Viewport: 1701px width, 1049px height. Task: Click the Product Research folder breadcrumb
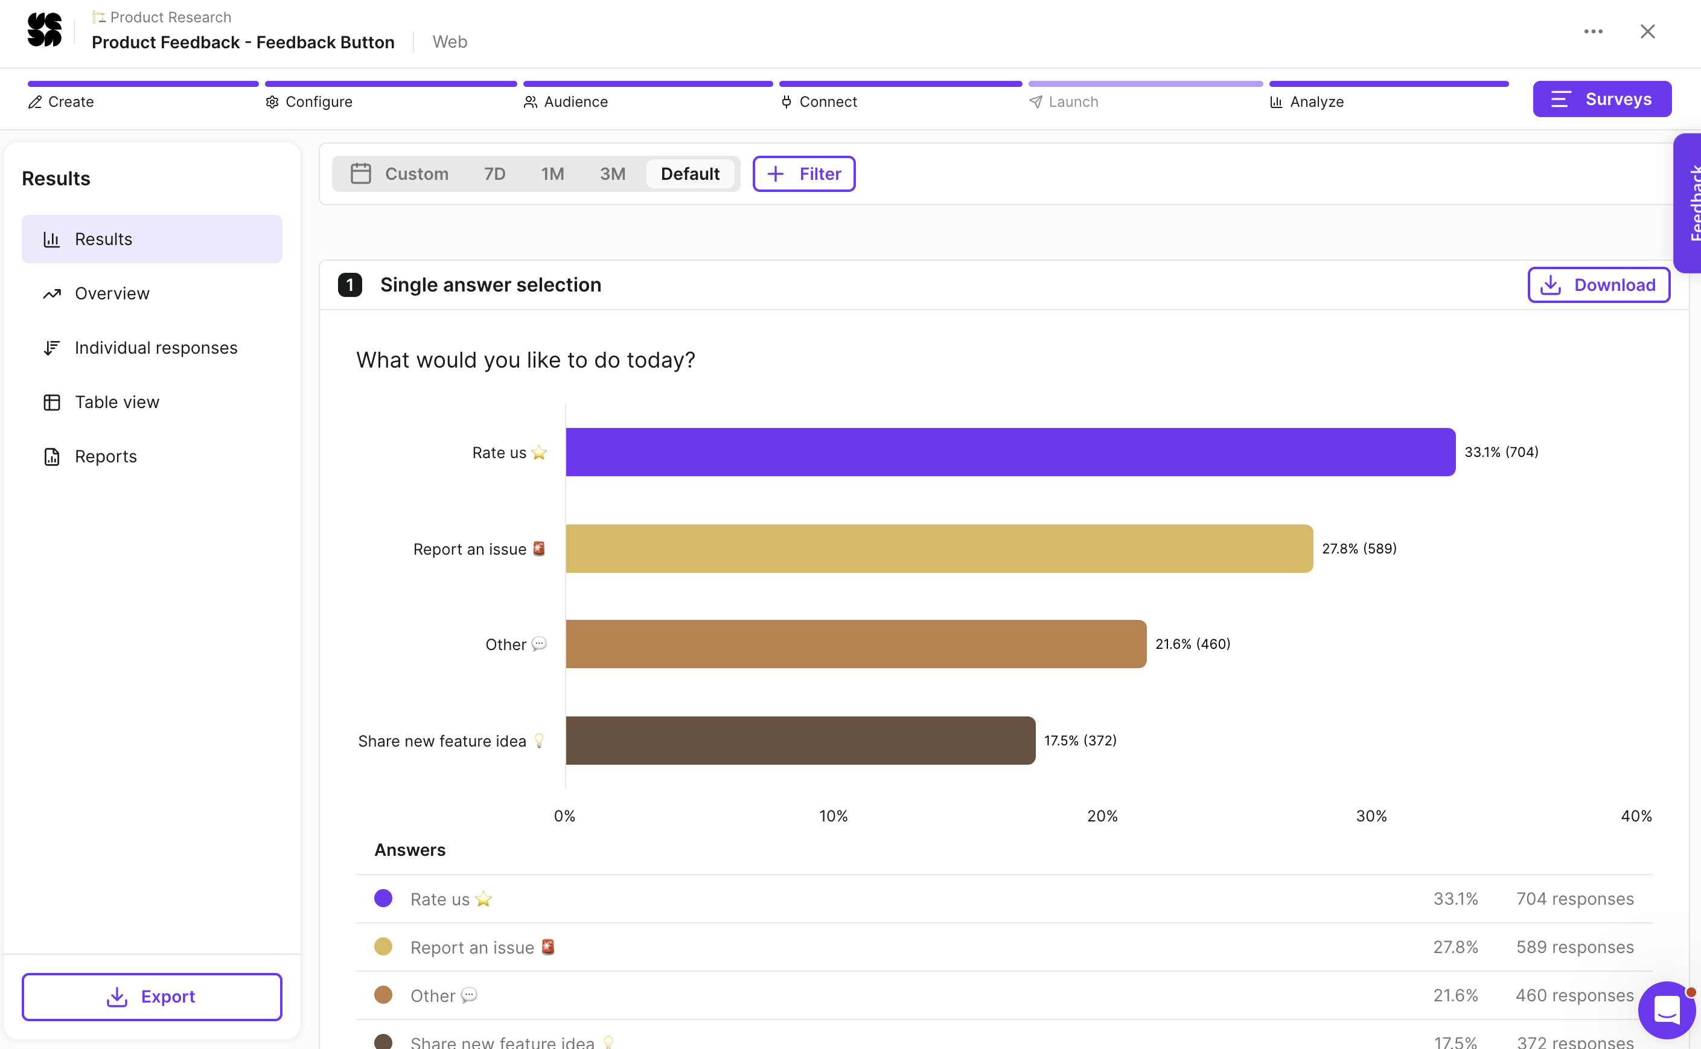click(x=162, y=17)
